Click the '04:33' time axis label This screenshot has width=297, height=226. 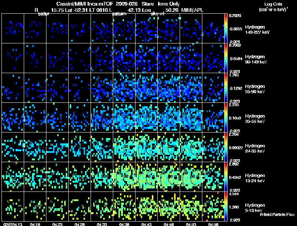tap(102, 224)
